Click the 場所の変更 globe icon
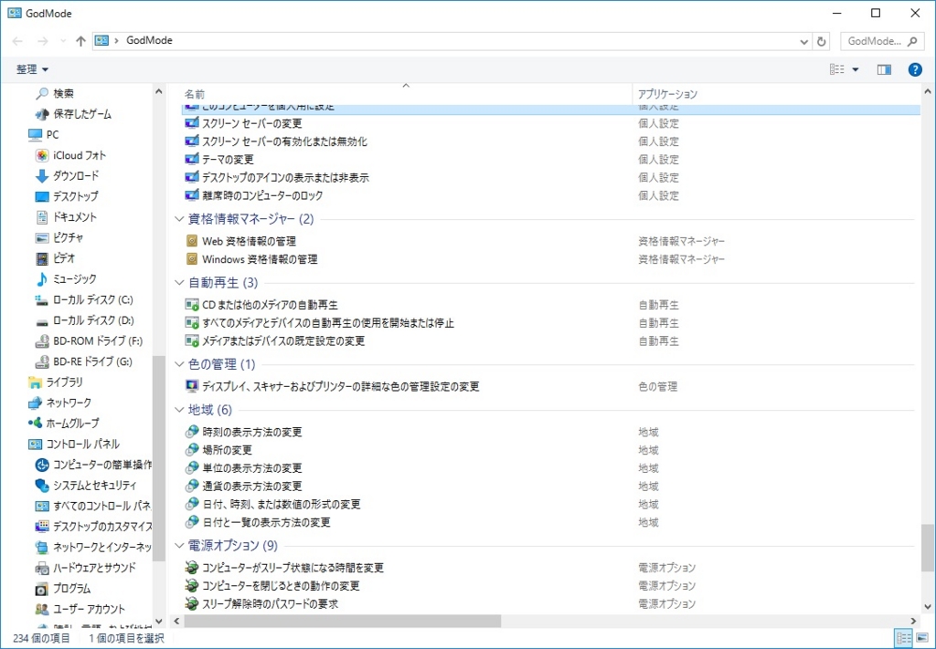The height and width of the screenshot is (649, 936). click(x=192, y=450)
